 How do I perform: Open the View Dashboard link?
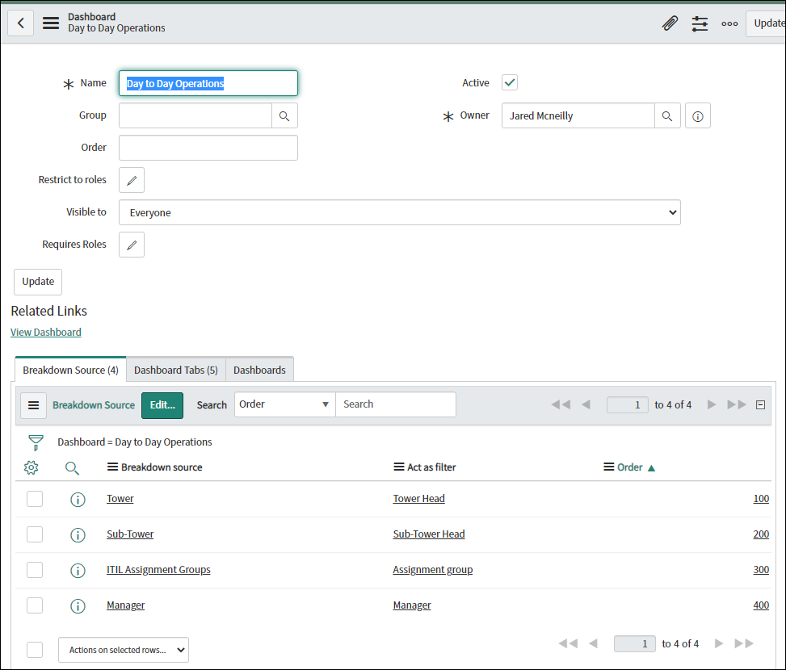click(x=45, y=333)
